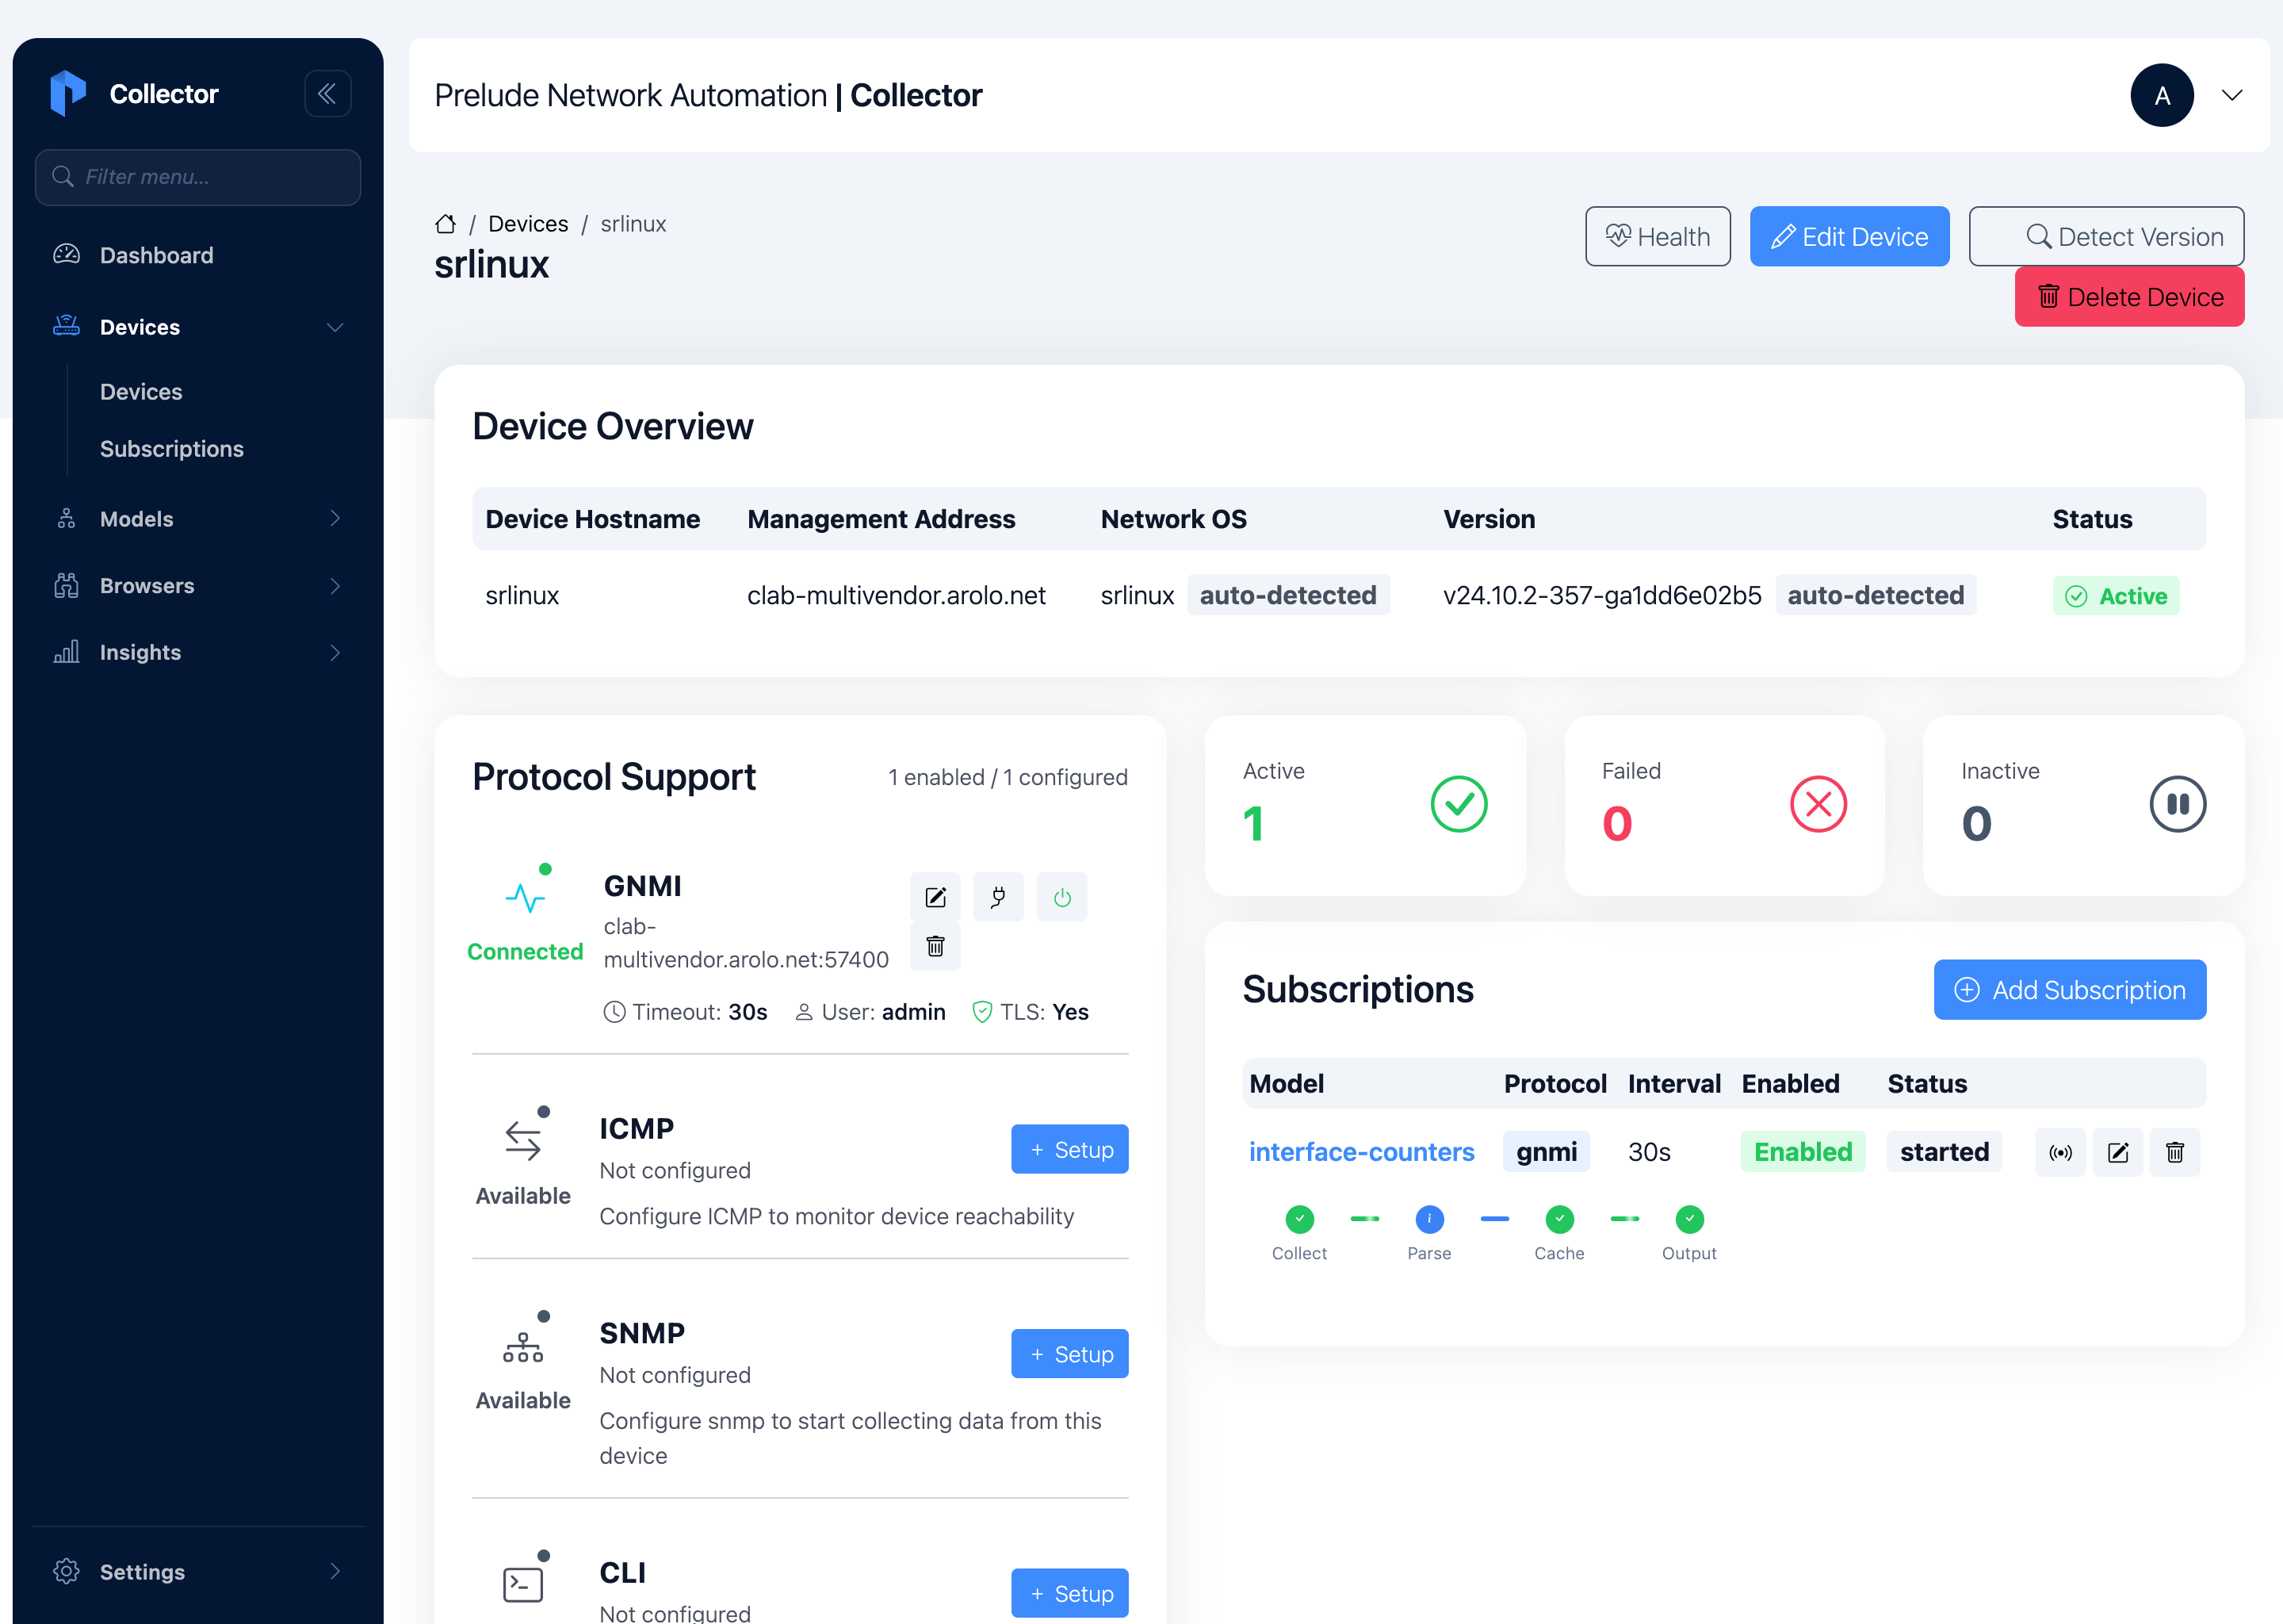The width and height of the screenshot is (2283, 1624).
Task: Open Subscriptions in the sidebar
Action: [x=172, y=449]
